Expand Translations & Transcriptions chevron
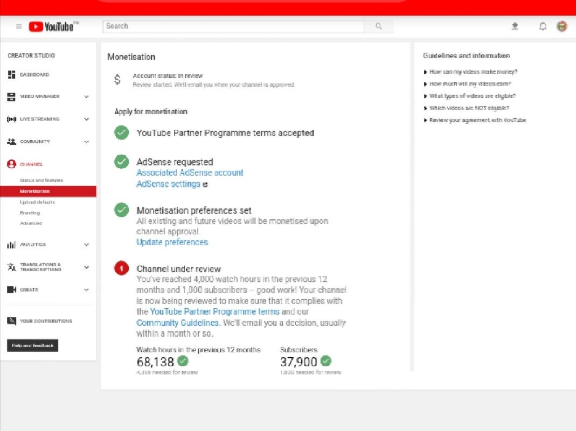The height and width of the screenshot is (431, 576). (x=86, y=267)
